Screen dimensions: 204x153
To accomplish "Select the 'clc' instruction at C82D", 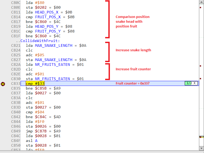I will click(x=29, y=69).
